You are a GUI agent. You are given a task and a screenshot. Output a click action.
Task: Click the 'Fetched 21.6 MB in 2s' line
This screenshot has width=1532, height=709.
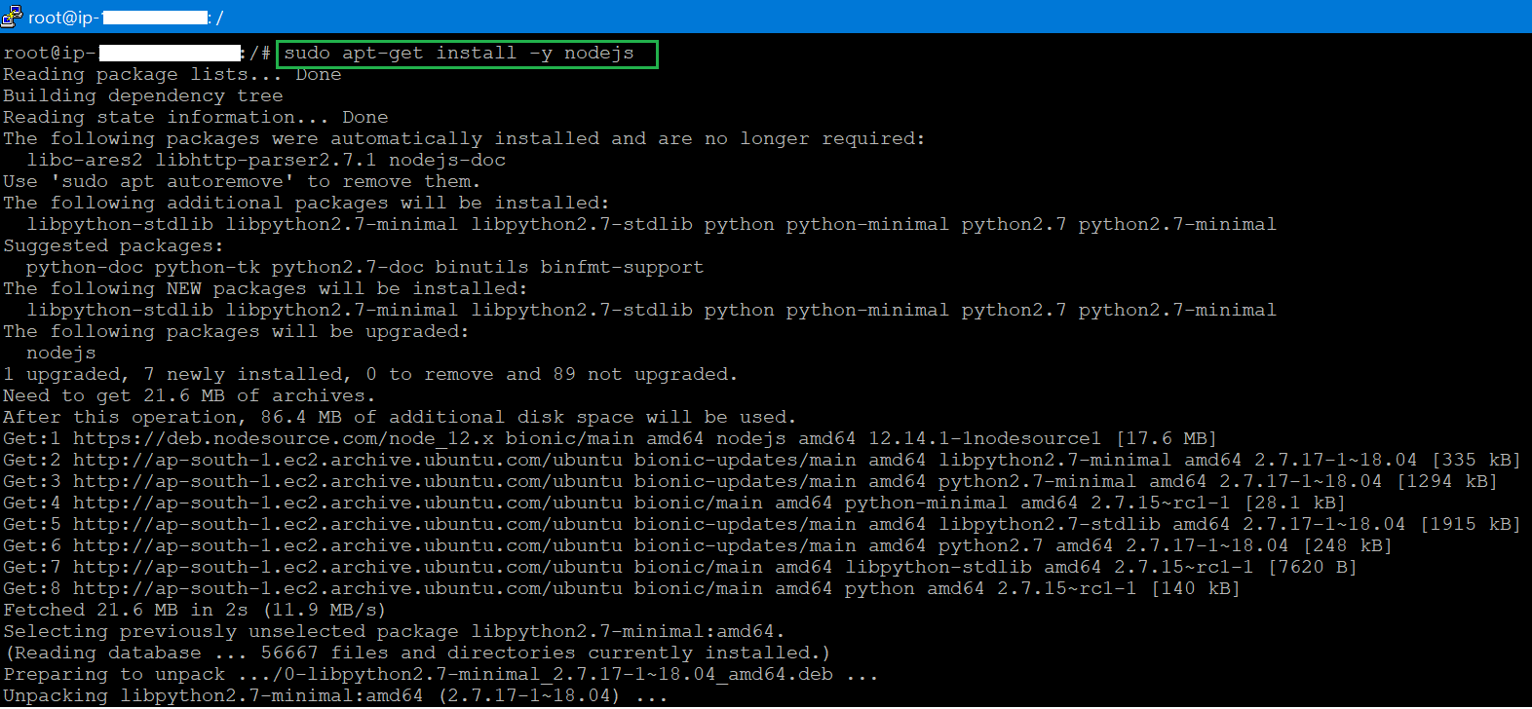click(x=194, y=611)
